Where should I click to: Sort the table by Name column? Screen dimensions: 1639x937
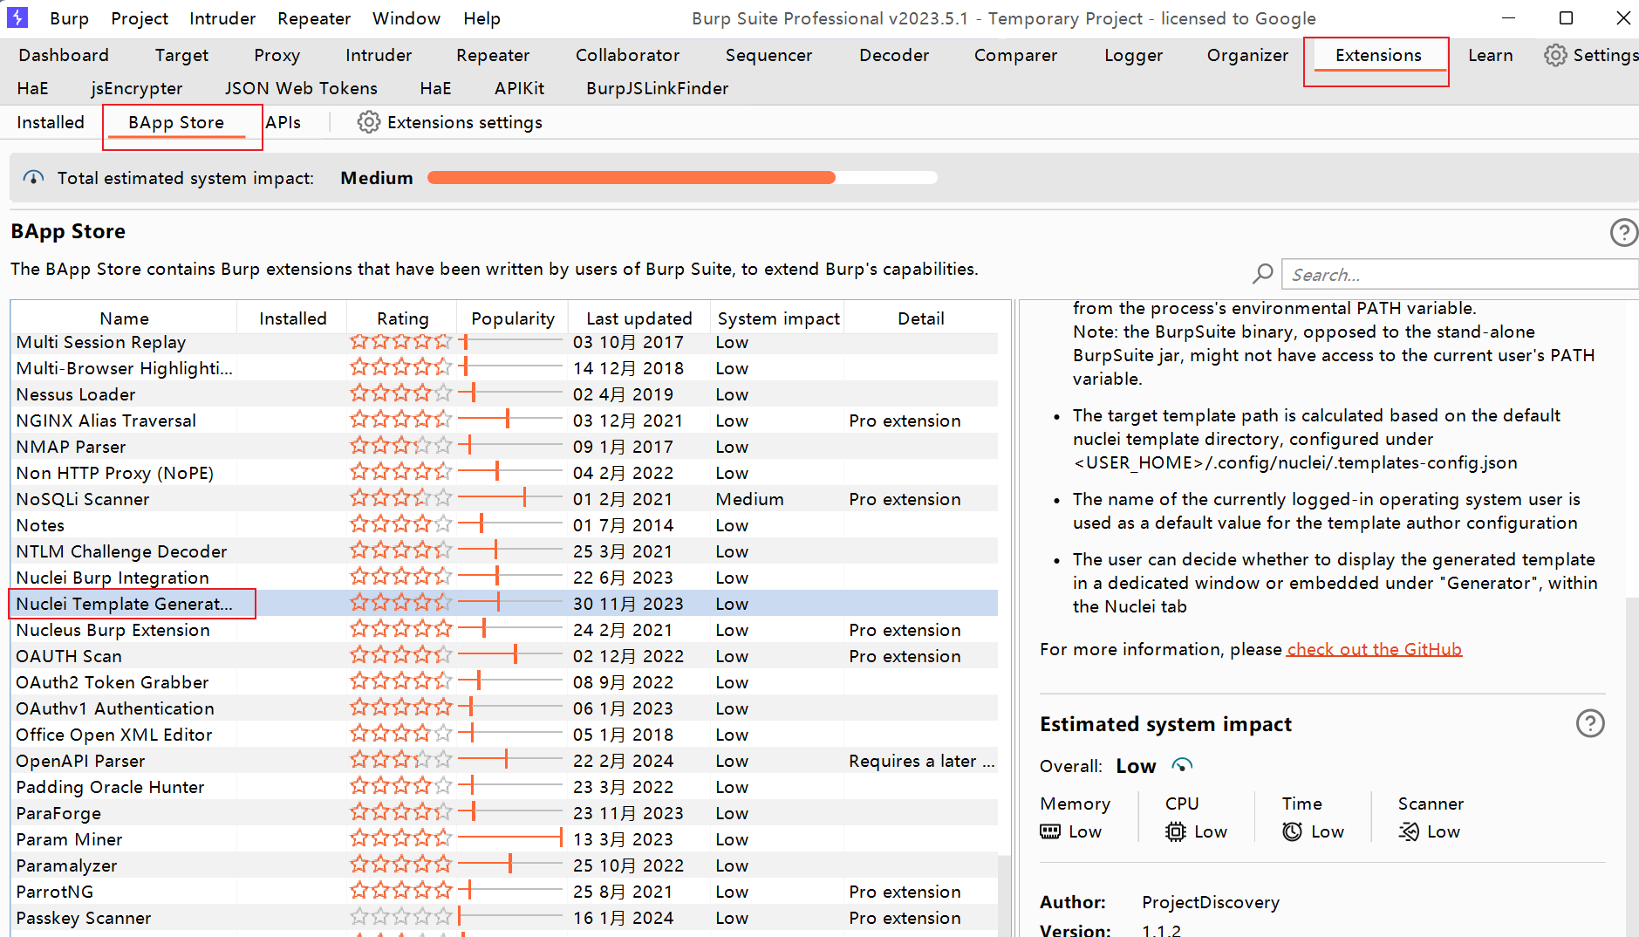pos(124,318)
